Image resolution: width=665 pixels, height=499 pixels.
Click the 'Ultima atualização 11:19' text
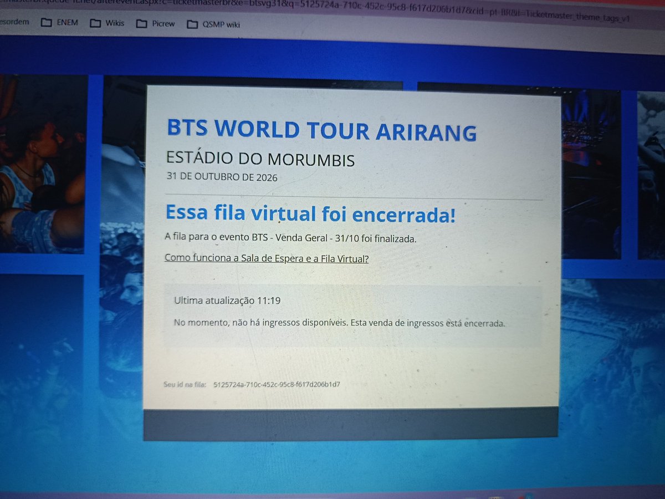point(227,301)
